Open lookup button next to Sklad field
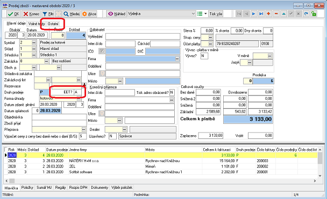This screenshot has height=199, width=327. 34,49
